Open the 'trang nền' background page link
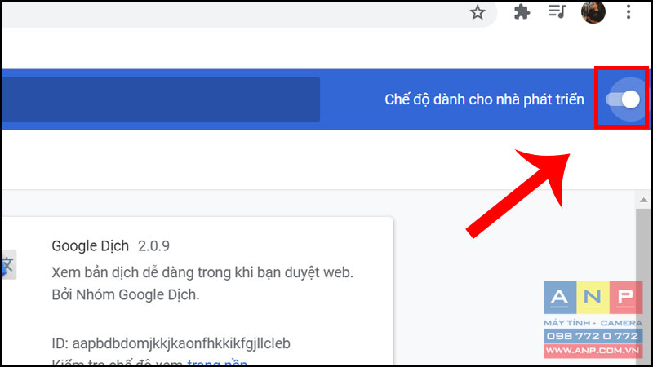The width and height of the screenshot is (653, 367). point(217,363)
